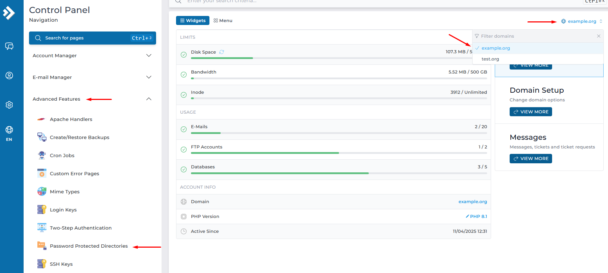Open Apache Handlers page
The image size is (608, 273).
[x=71, y=119]
